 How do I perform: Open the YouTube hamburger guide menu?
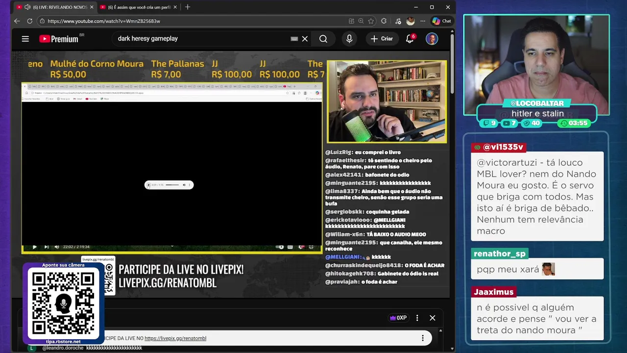point(25,39)
